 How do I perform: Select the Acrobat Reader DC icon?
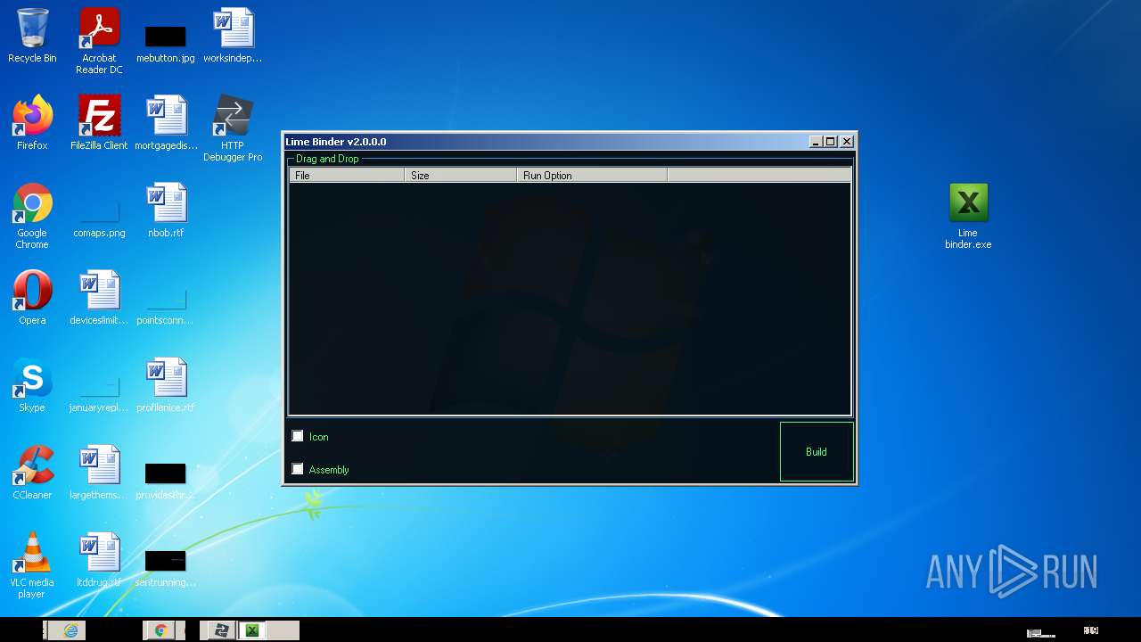[99, 42]
